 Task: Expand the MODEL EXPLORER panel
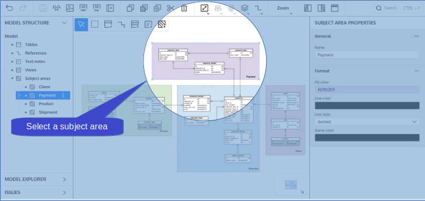[36, 179]
